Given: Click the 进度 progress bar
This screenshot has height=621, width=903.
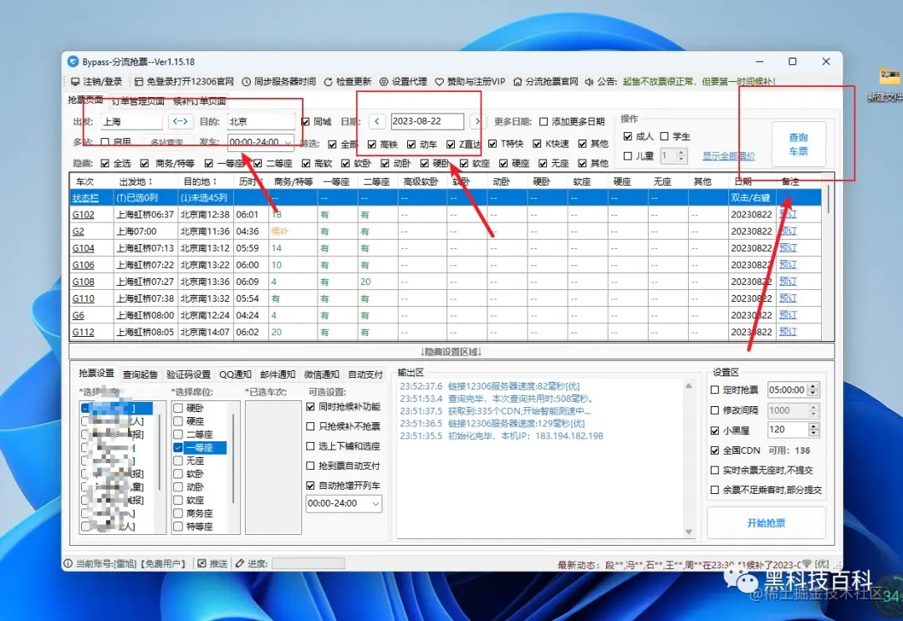Looking at the screenshot, I should pos(308,563).
